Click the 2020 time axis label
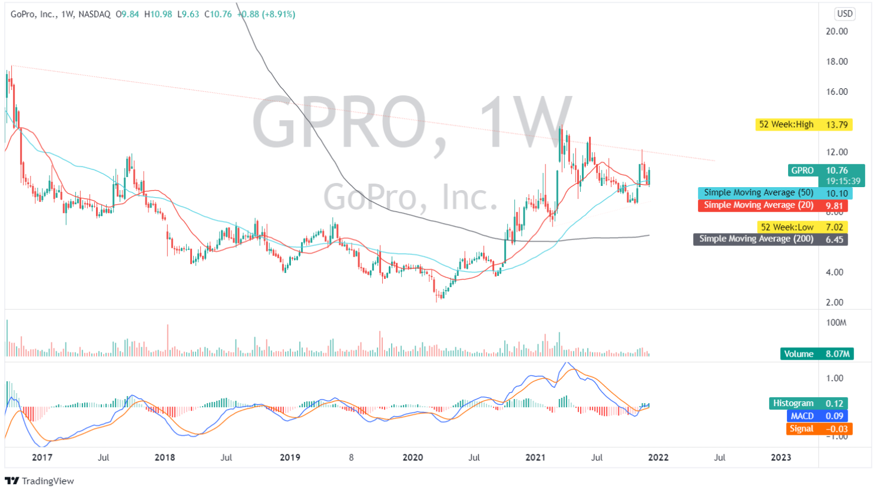 pyautogui.click(x=413, y=458)
